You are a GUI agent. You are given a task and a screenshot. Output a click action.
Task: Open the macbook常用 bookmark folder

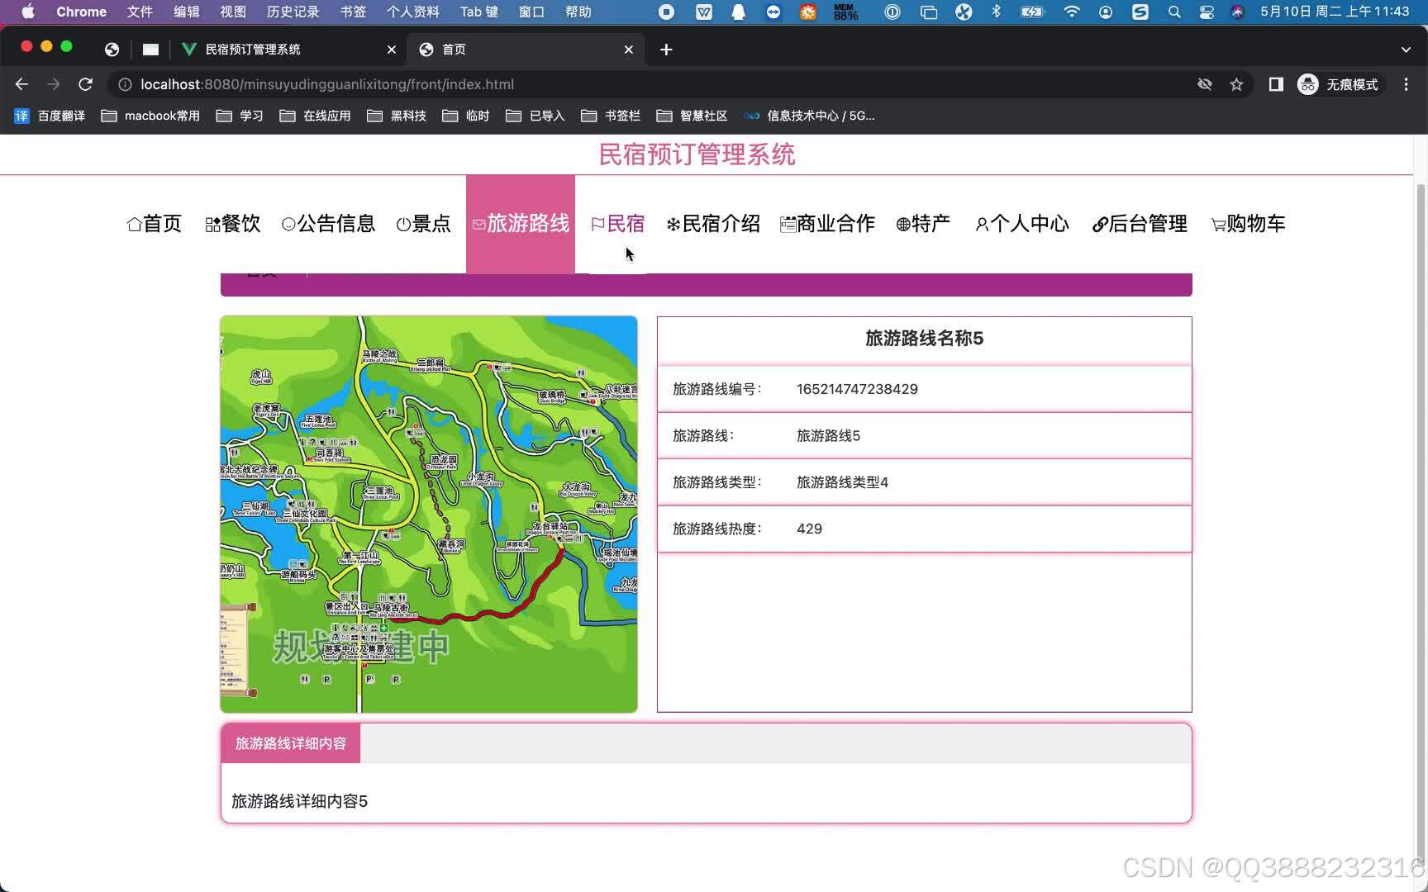tap(150, 116)
